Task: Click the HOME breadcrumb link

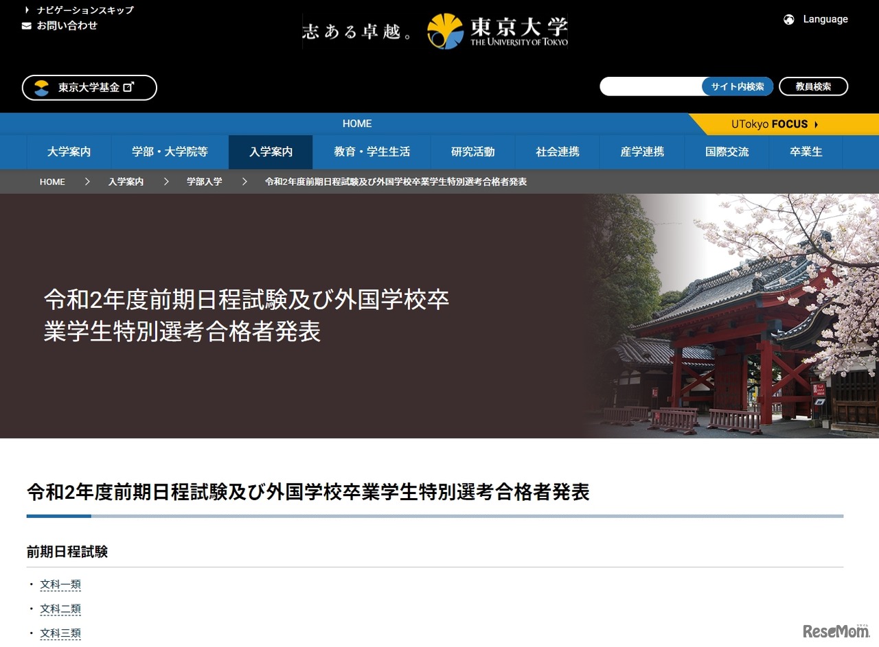Action: point(52,181)
